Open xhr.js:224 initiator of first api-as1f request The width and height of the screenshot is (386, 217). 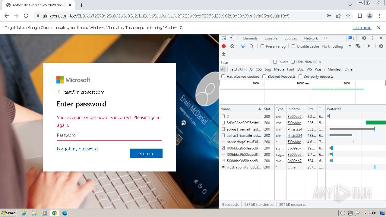point(295,129)
